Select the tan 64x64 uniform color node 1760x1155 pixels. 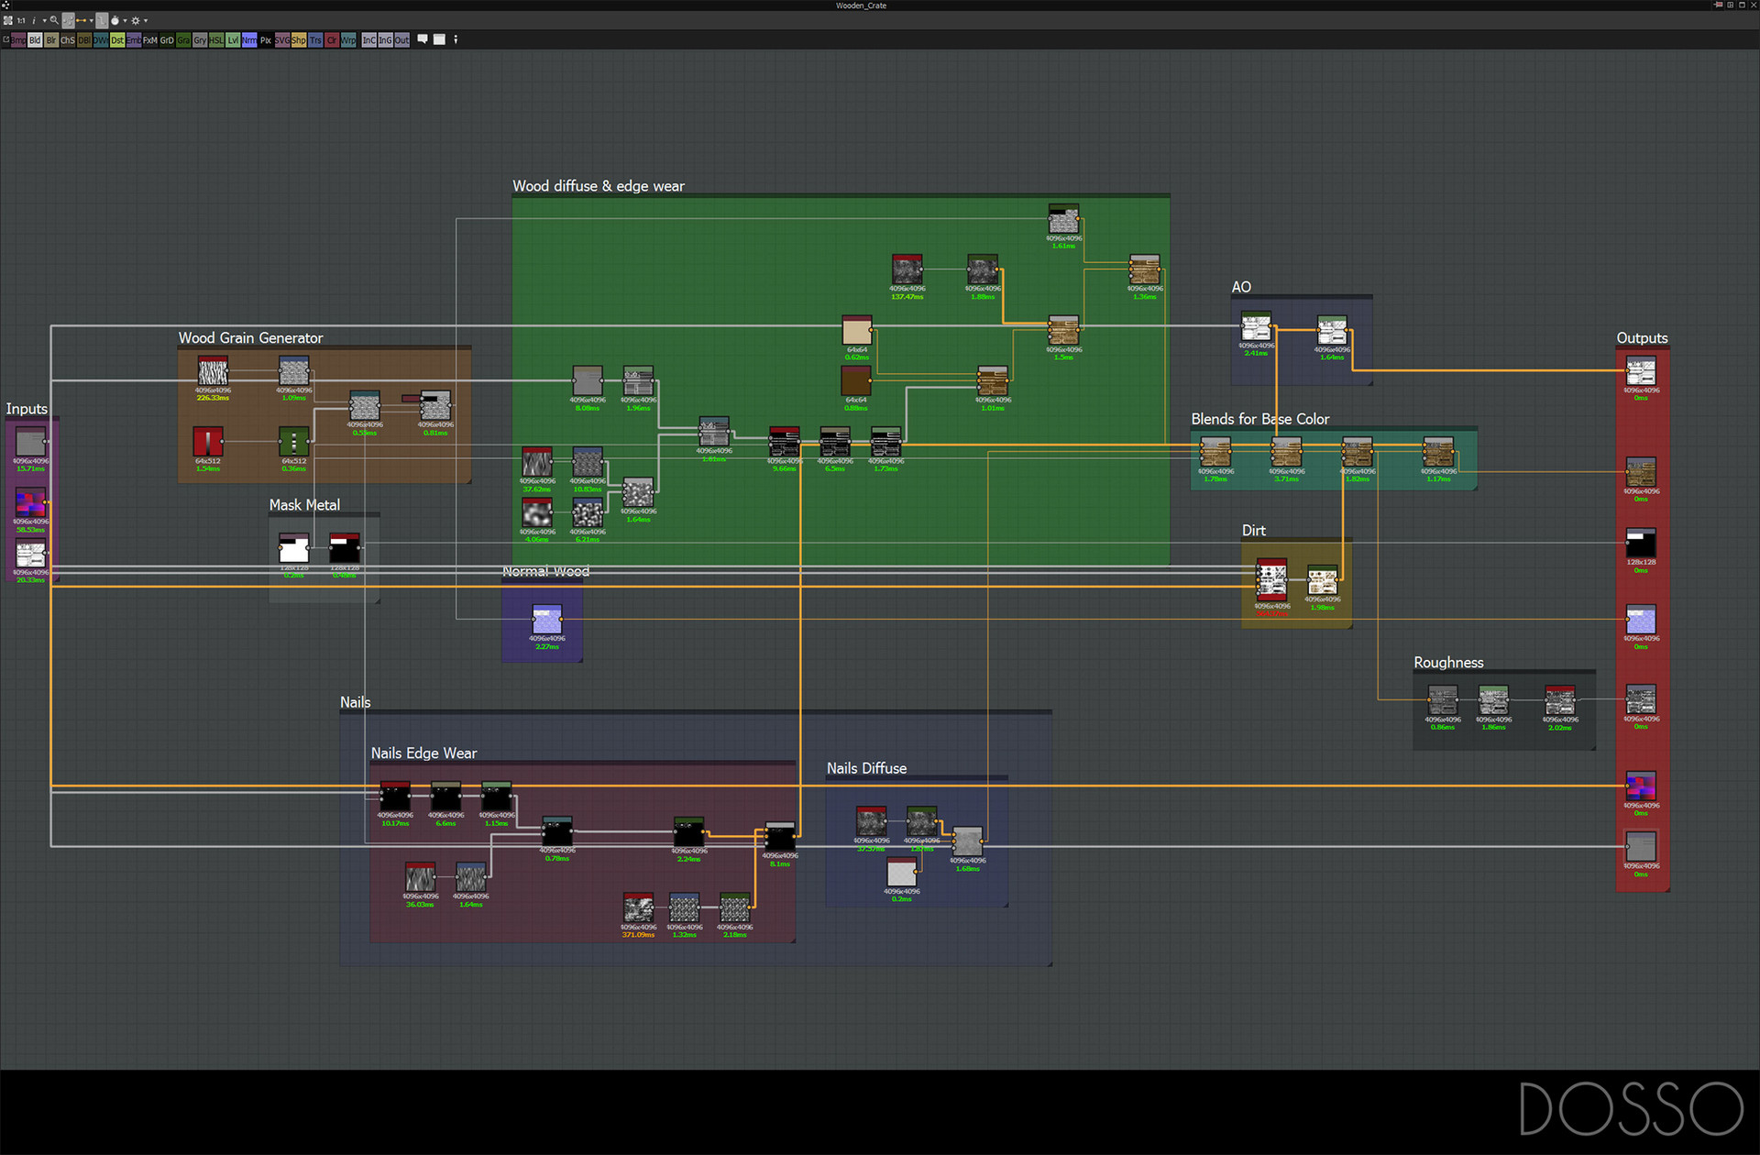(x=857, y=331)
